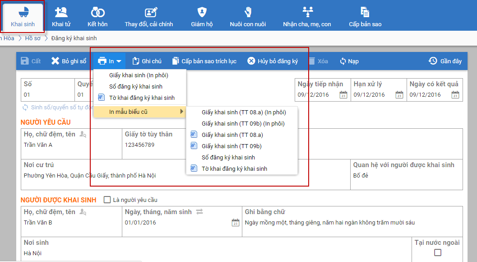The image size is (477, 262).
Task: Click the Hồ sơ breadcrumb link
Action: (32, 38)
